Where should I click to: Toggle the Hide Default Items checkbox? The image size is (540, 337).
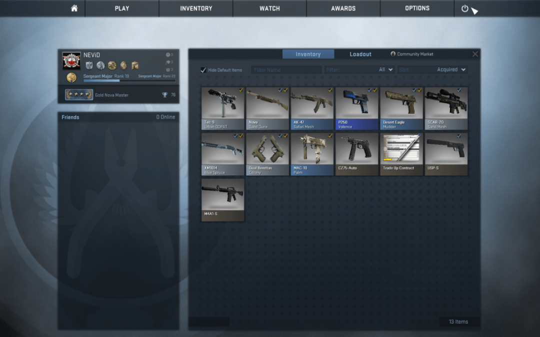[203, 70]
